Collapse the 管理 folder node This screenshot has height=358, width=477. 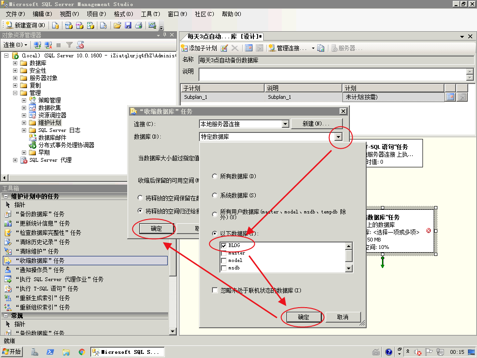[x=15, y=93]
